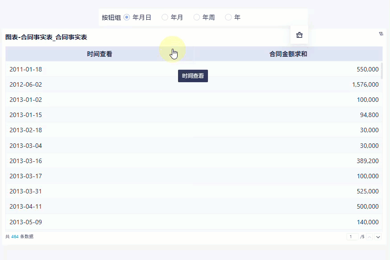Click the table's vertical scrollbar
The width and height of the screenshot is (390, 260).
tap(382, 71)
